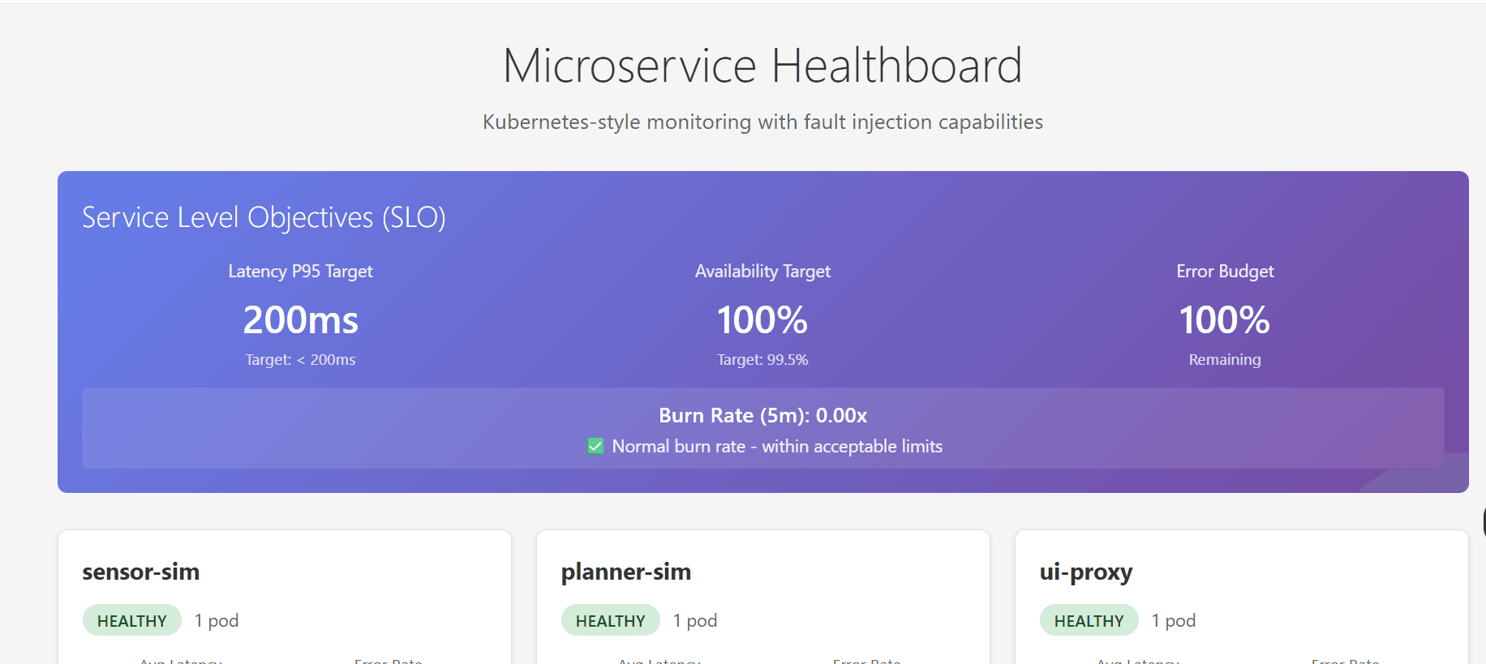Click the 1 pod count for sensor-sim

pos(217,620)
